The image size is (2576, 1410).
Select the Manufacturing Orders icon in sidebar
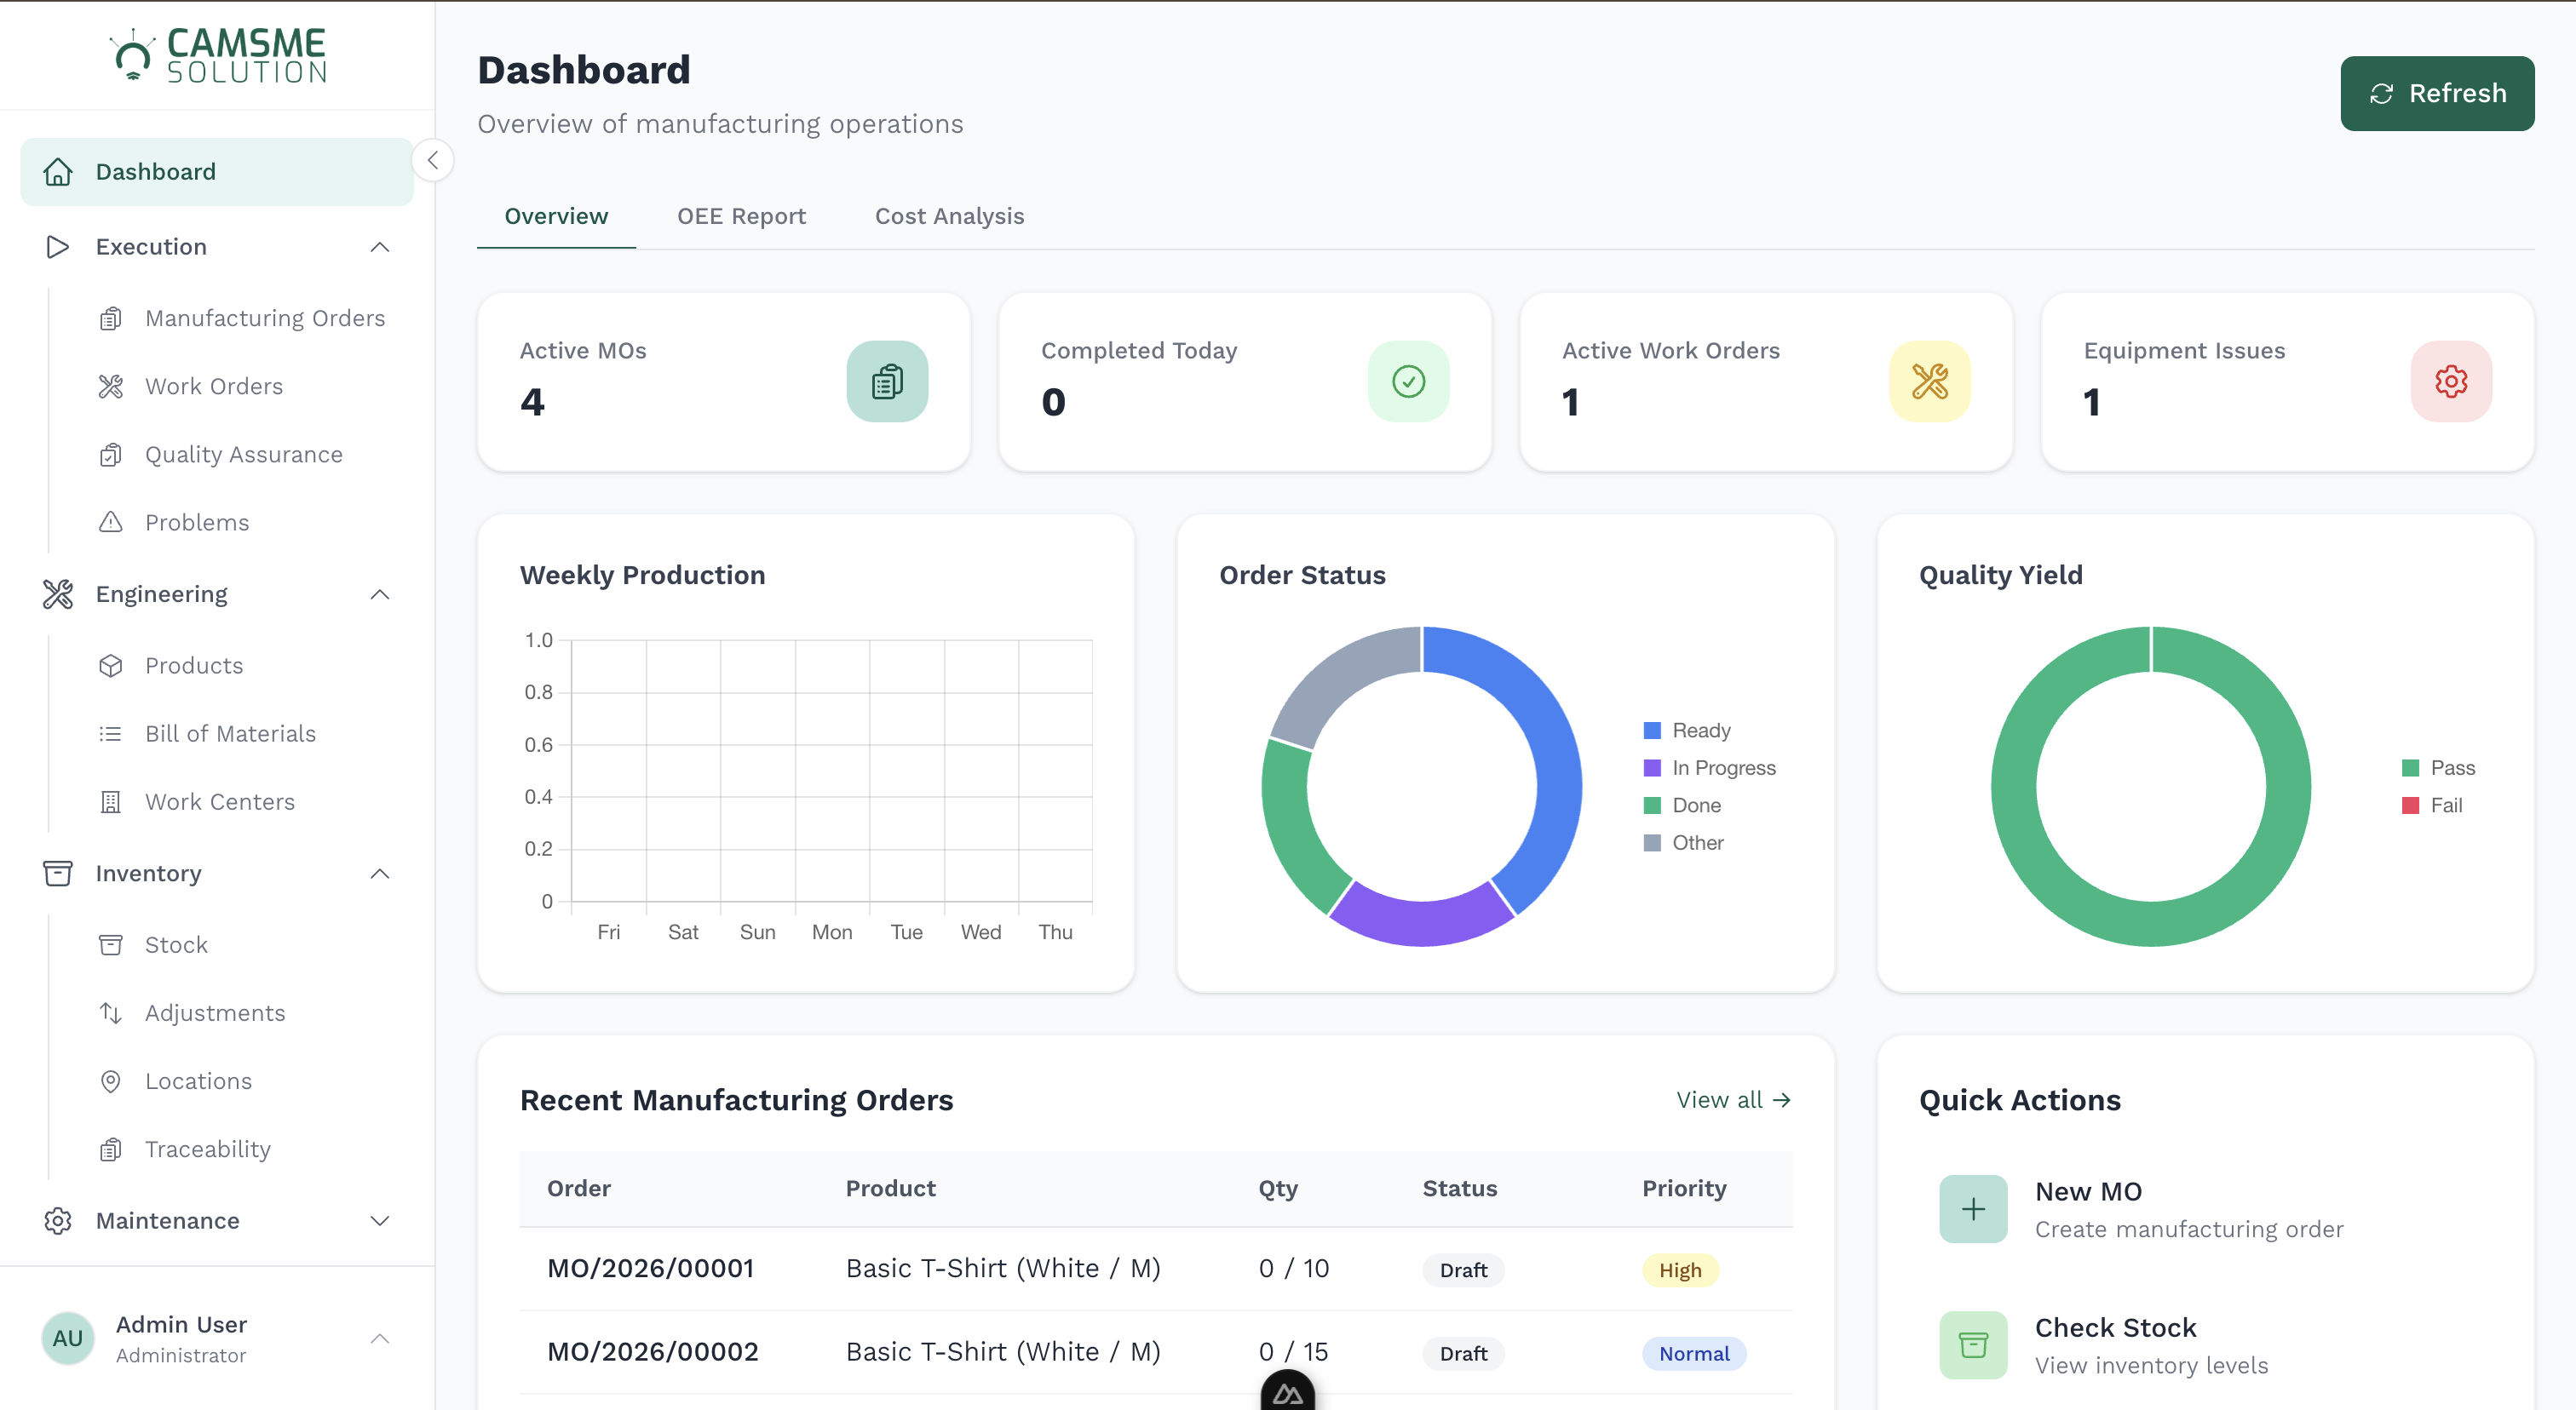[111, 318]
